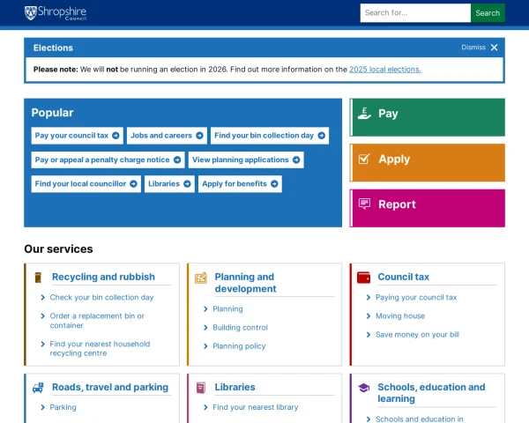The width and height of the screenshot is (529, 423).
Task: Click the green Search button
Action: pos(488,13)
